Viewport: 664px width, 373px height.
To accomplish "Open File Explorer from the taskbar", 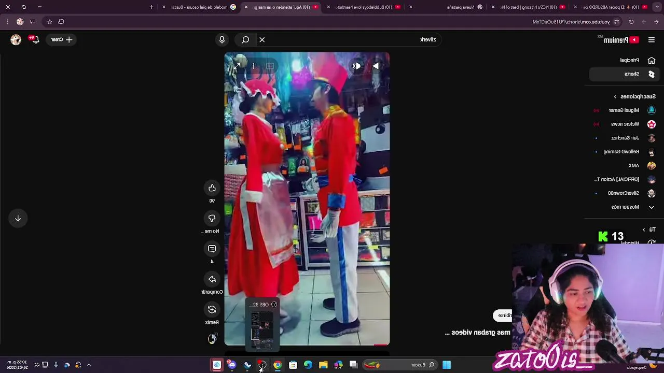I will [x=323, y=365].
